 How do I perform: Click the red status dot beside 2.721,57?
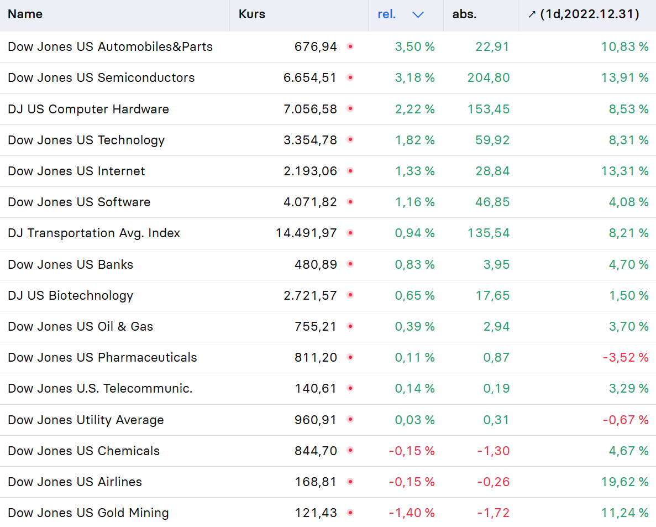pyautogui.click(x=350, y=295)
